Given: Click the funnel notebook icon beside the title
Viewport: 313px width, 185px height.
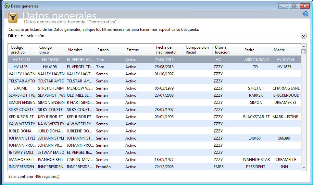Looking at the screenshot, I should coord(13,18).
